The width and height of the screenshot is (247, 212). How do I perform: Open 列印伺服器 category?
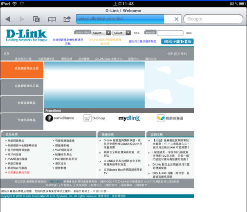(x=14, y=155)
